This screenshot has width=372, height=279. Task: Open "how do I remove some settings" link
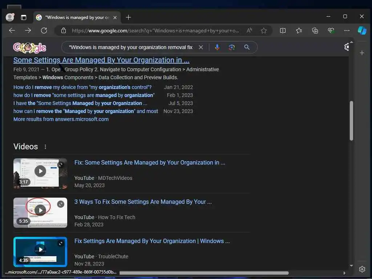tap(84, 95)
